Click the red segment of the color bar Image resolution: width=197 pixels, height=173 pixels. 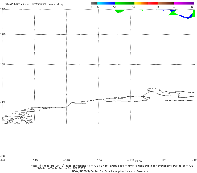click(153, 3)
